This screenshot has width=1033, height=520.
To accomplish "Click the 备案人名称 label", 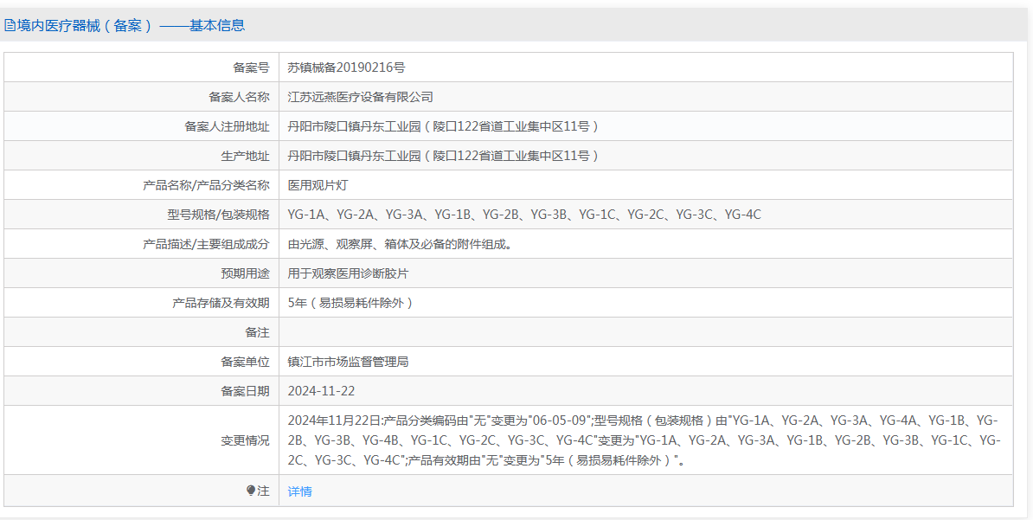I will 239,97.
